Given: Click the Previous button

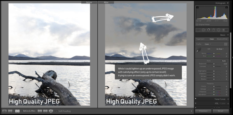Looking at the screenshot, I should (203, 111).
